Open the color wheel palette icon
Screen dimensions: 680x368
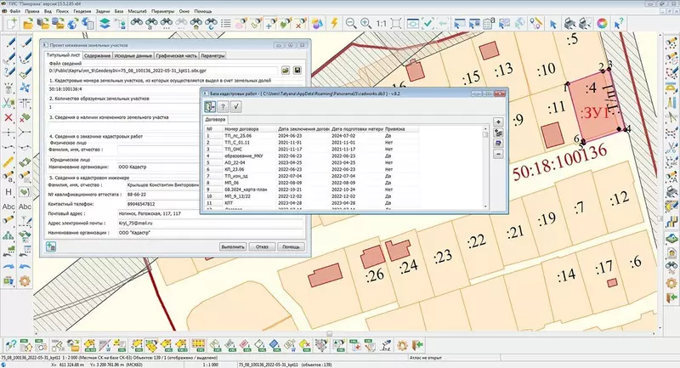point(603,22)
